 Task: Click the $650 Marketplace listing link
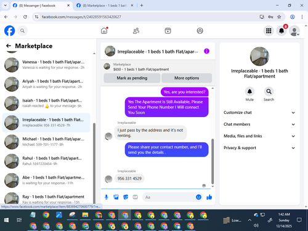[x=141, y=70]
